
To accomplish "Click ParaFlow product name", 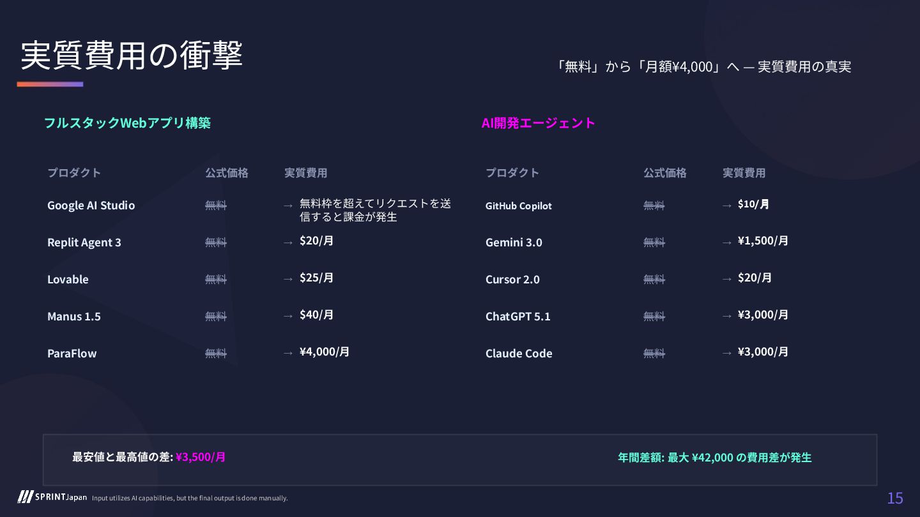I will pos(72,353).
